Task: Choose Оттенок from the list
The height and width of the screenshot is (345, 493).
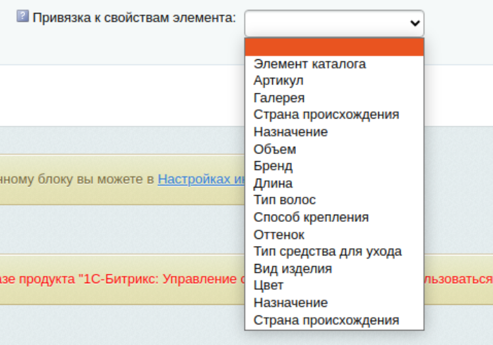Action: point(334,234)
